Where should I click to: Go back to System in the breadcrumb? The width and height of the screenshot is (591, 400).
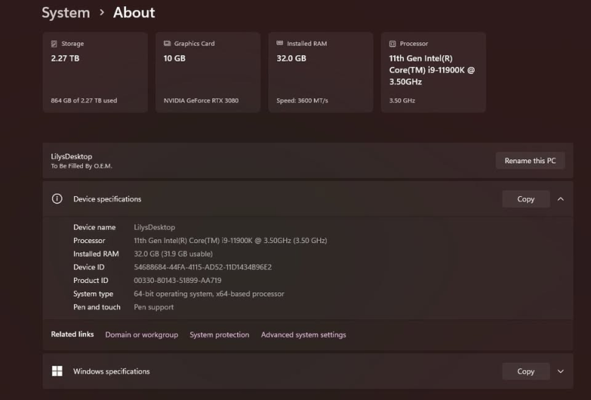(65, 13)
